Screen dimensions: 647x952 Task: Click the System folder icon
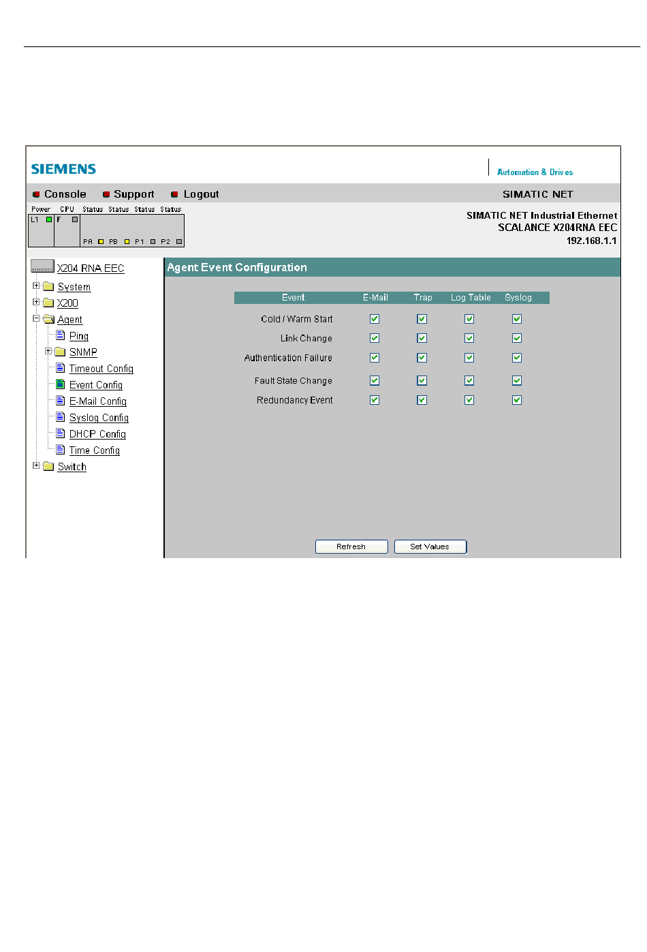coord(48,287)
